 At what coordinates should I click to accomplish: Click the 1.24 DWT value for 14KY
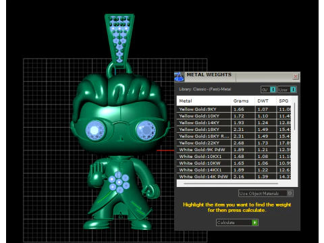pos(263,123)
